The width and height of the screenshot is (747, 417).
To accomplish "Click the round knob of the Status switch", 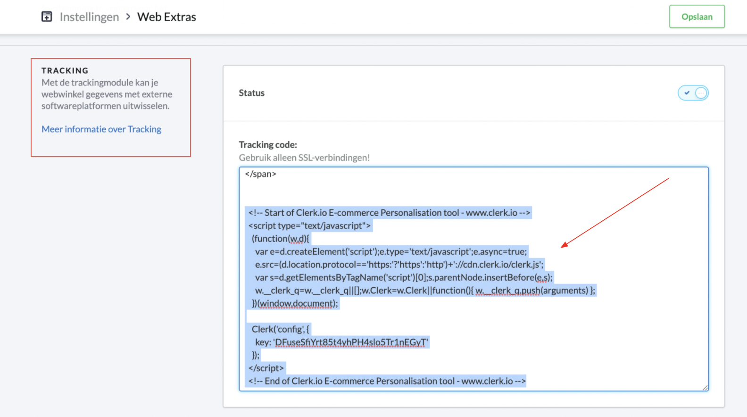I will coord(701,93).
